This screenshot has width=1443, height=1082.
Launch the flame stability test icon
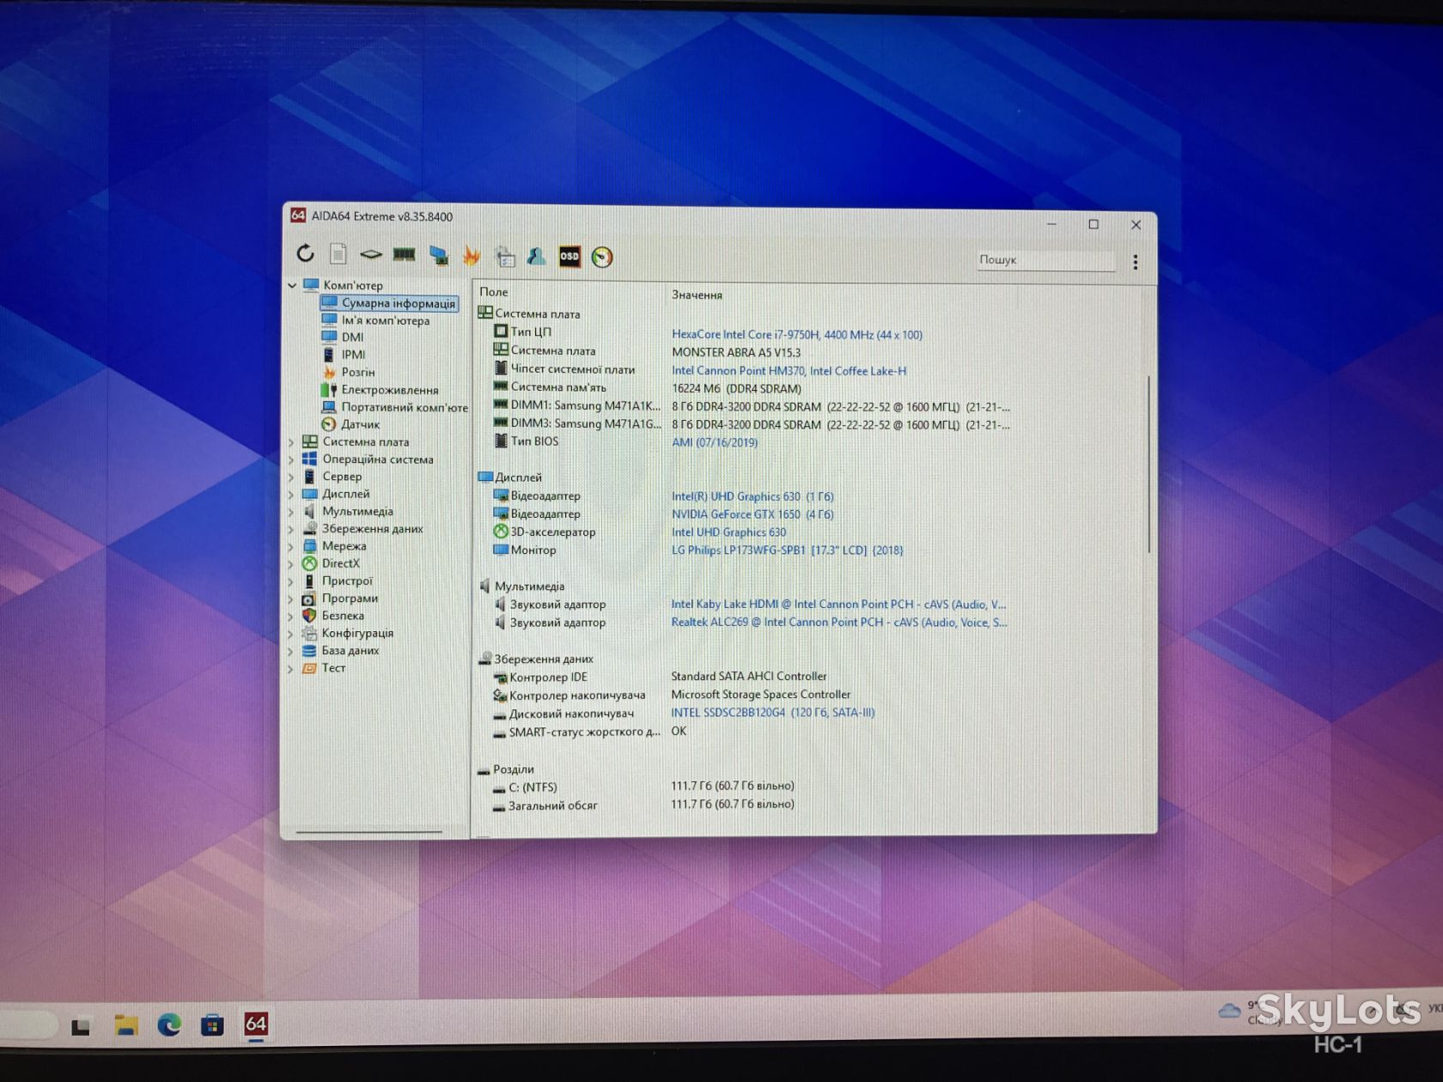tap(472, 255)
